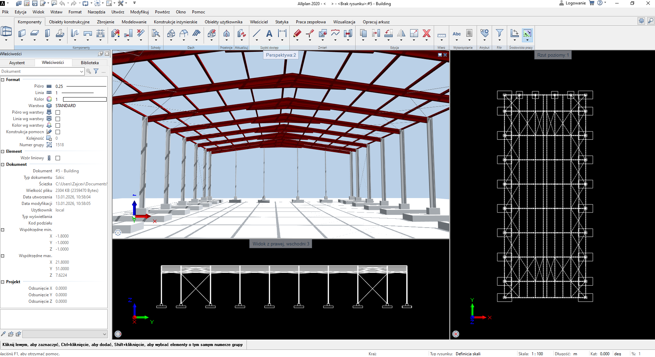Open the Modelowanie ribbon tab
Screen dimensions: 655x357
[134, 22]
